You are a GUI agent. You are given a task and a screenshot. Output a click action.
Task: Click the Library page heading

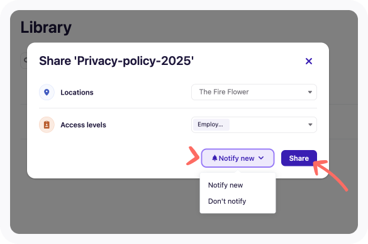tap(46, 28)
